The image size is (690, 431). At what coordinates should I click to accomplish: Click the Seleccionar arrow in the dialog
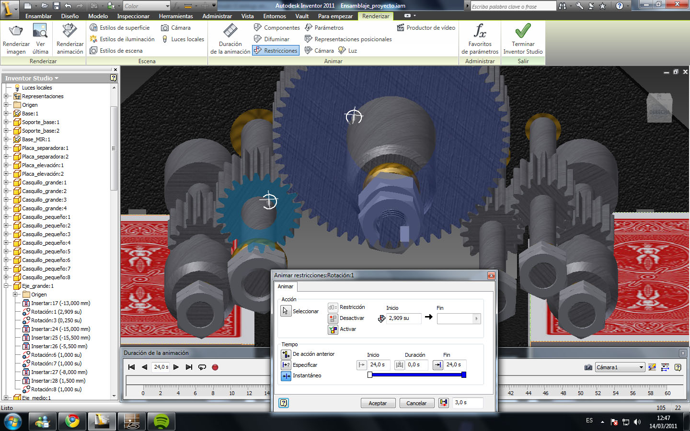(286, 311)
